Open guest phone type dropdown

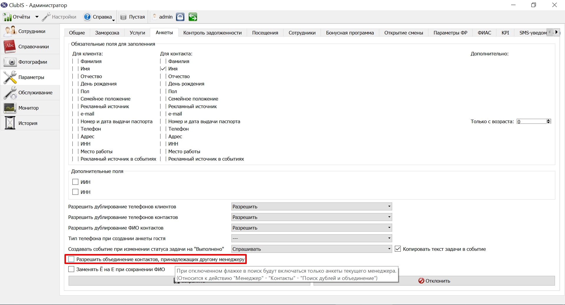[312, 238]
